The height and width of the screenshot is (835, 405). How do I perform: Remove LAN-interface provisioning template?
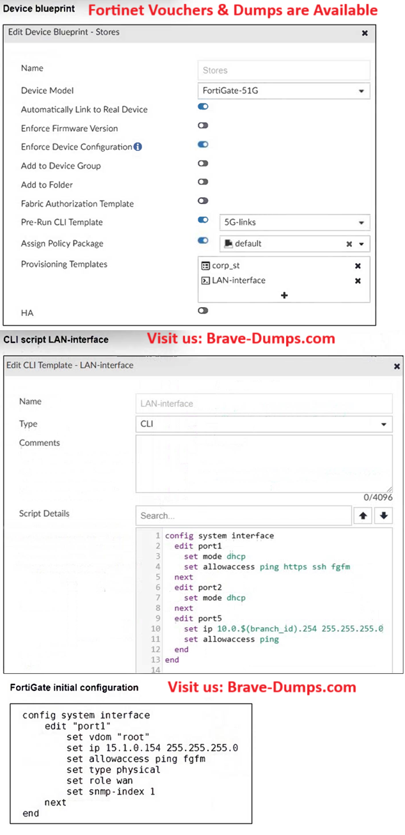(x=358, y=281)
